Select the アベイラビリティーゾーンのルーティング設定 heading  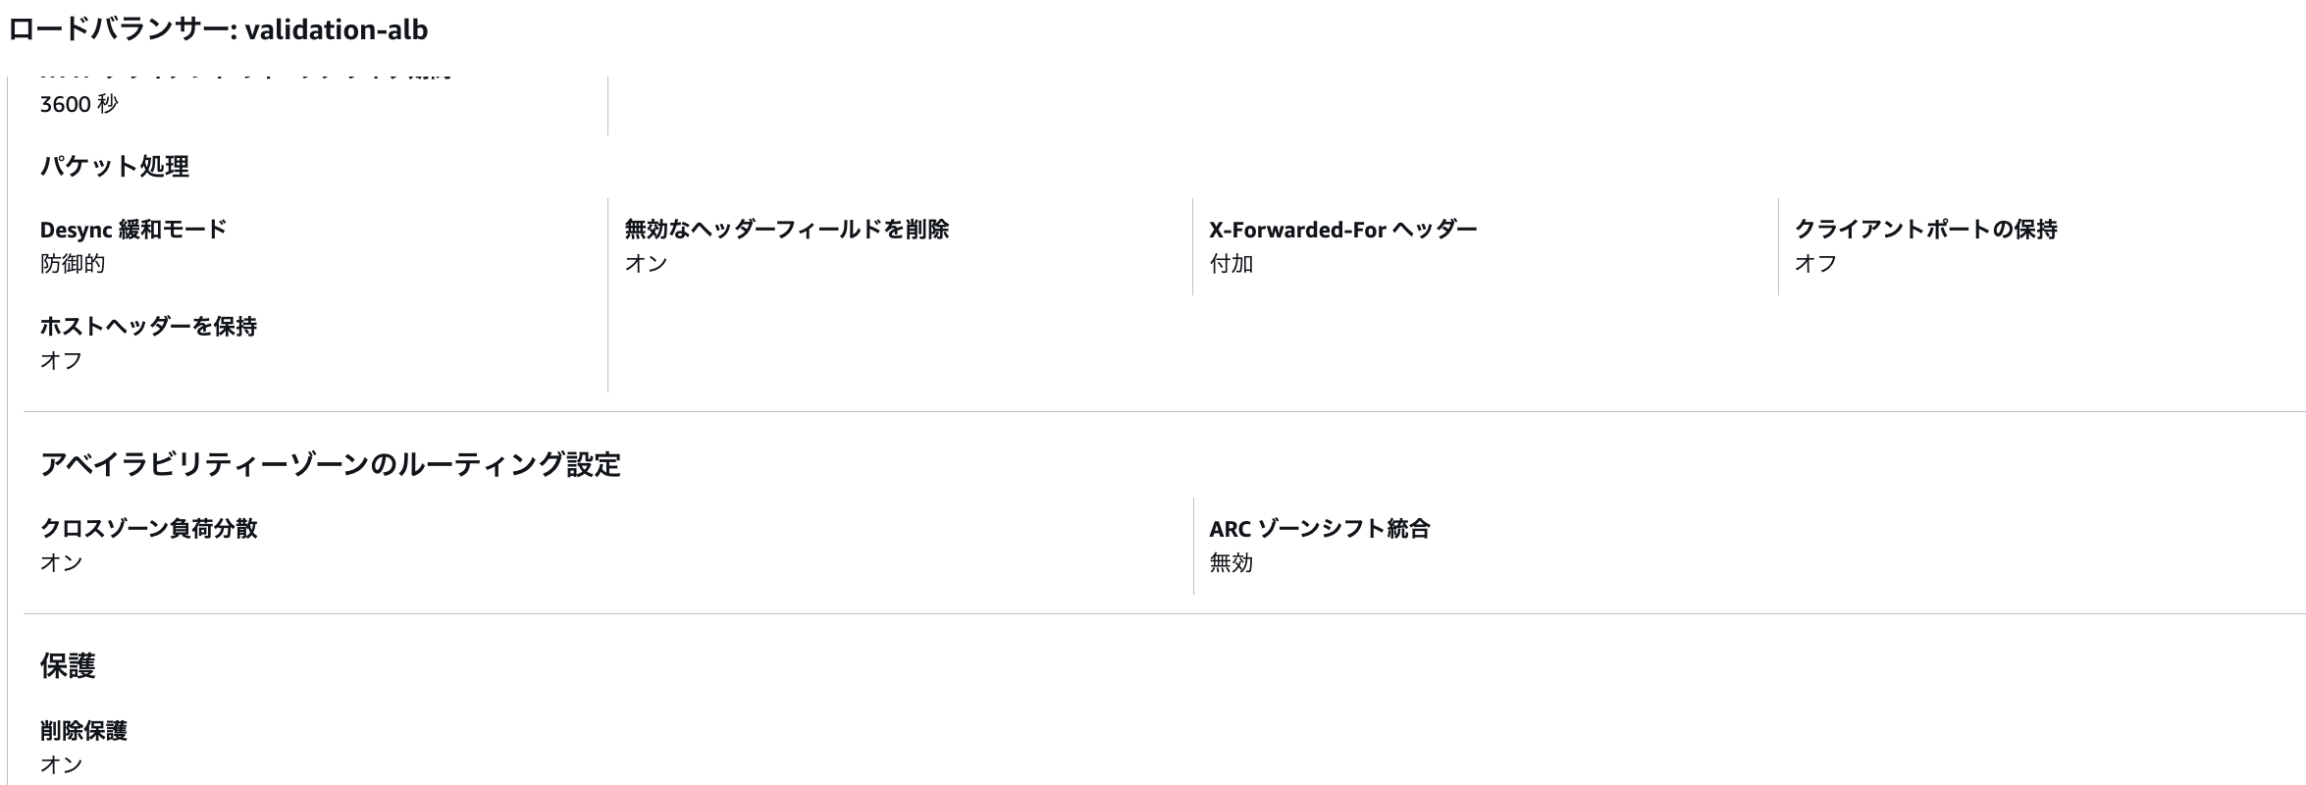(x=330, y=464)
